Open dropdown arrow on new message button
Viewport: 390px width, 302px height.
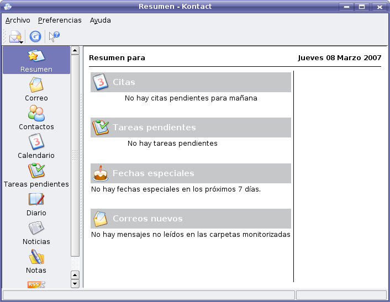tap(21, 43)
